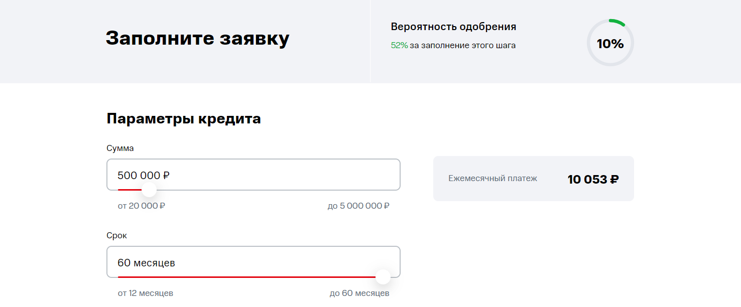Click the Заполните заявку heading
The width and height of the screenshot is (741, 307).
(x=197, y=39)
